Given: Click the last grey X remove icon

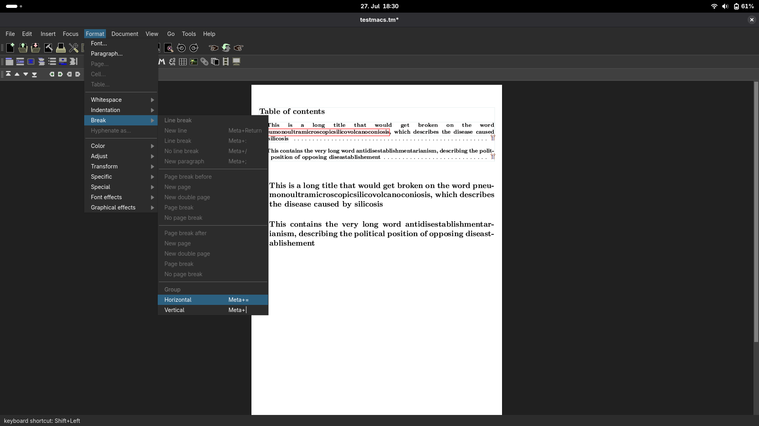Looking at the screenshot, I should tap(78, 74).
